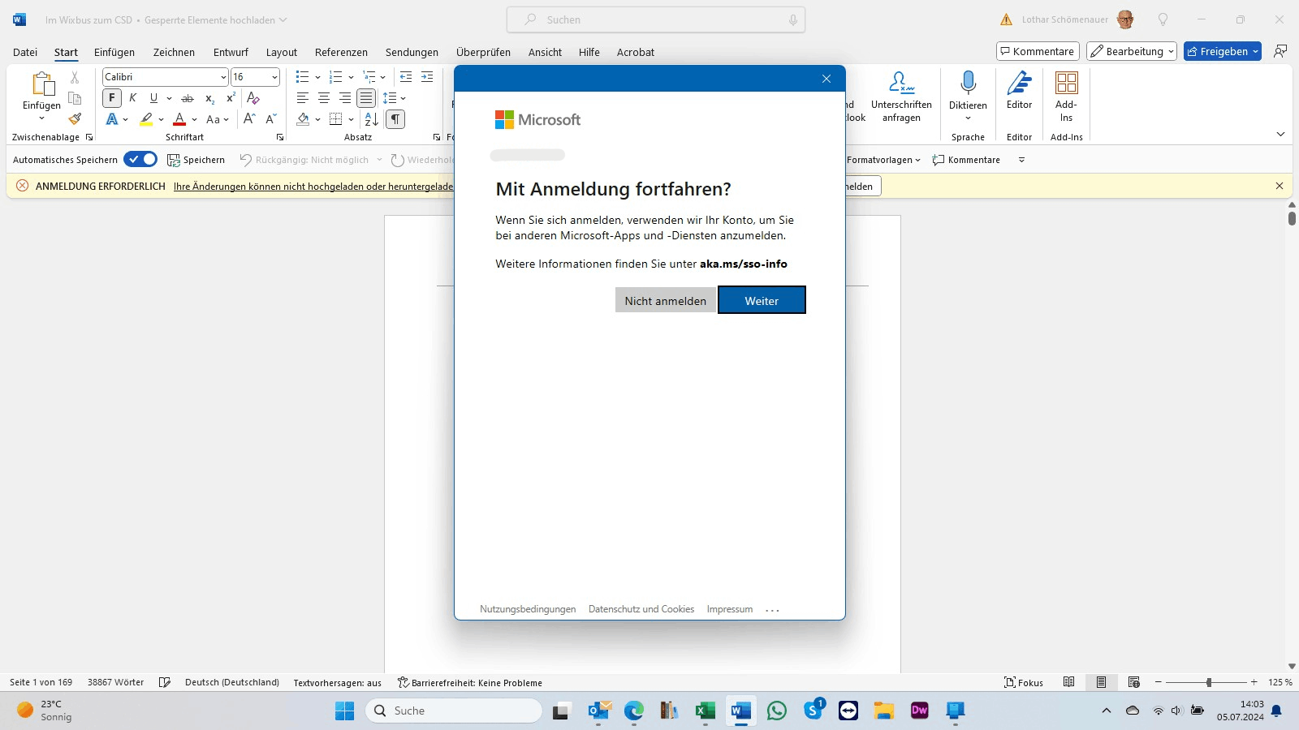Click the Weiter button in dialog
The width and height of the screenshot is (1299, 730).
click(762, 300)
